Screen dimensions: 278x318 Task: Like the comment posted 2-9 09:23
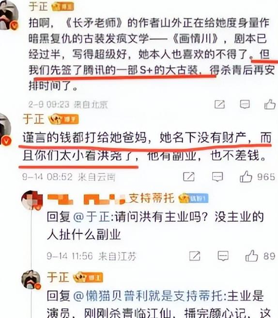tap(270, 104)
